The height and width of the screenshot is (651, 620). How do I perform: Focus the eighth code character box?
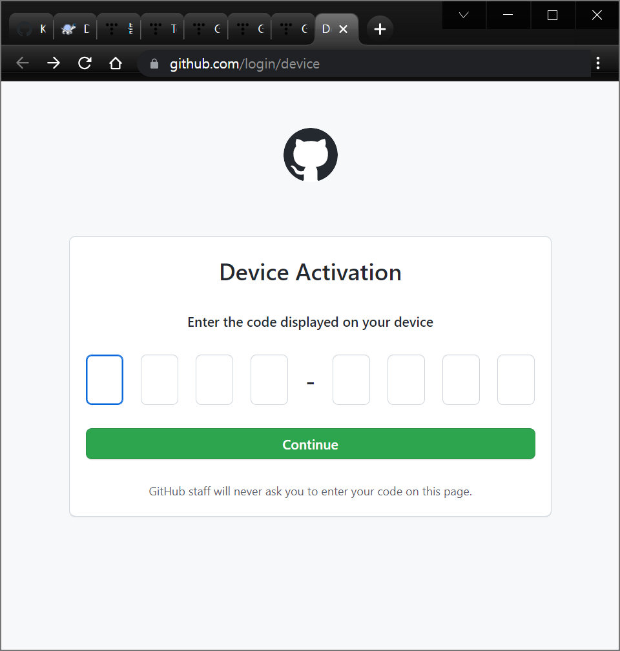click(x=516, y=380)
